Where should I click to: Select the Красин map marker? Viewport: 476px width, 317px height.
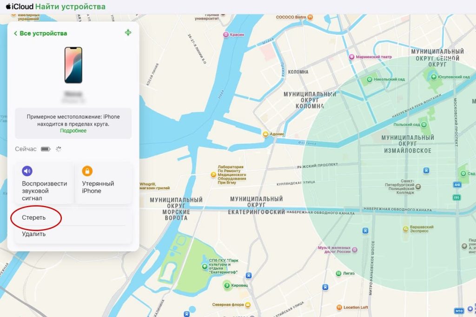[226, 34]
